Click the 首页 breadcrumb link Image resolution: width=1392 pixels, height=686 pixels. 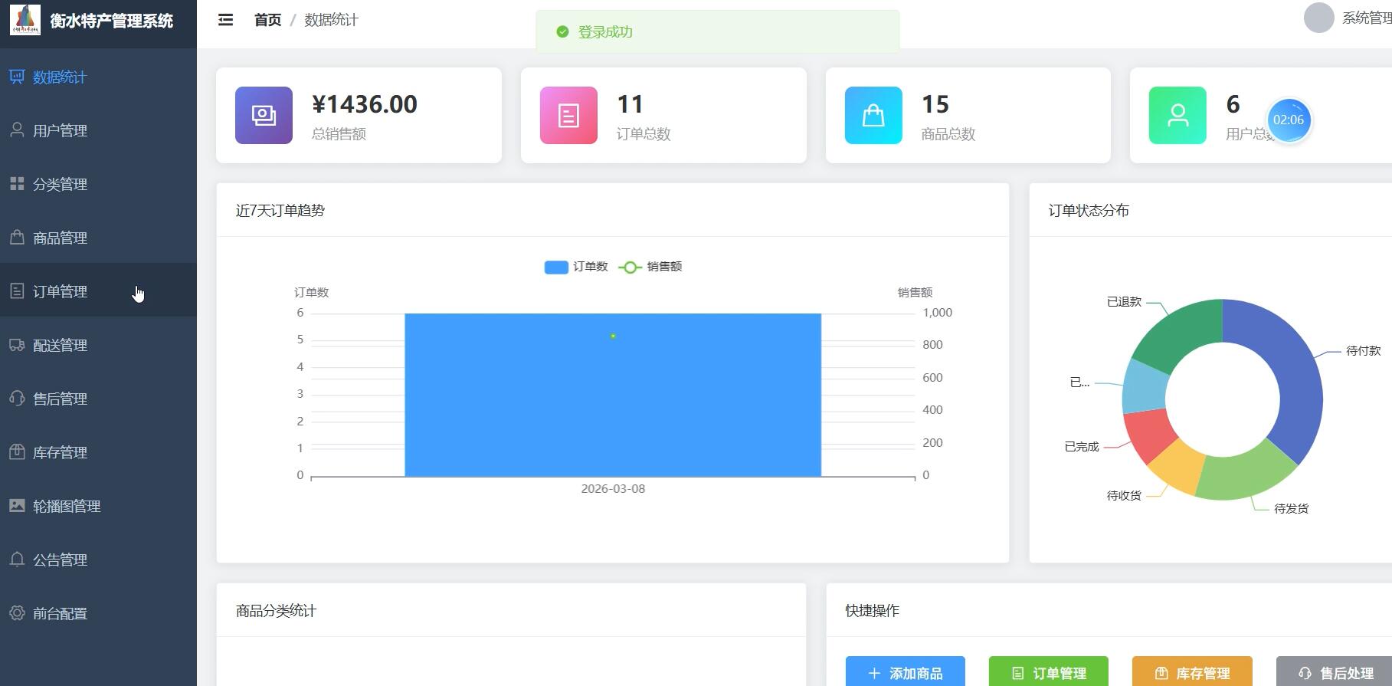tap(267, 20)
